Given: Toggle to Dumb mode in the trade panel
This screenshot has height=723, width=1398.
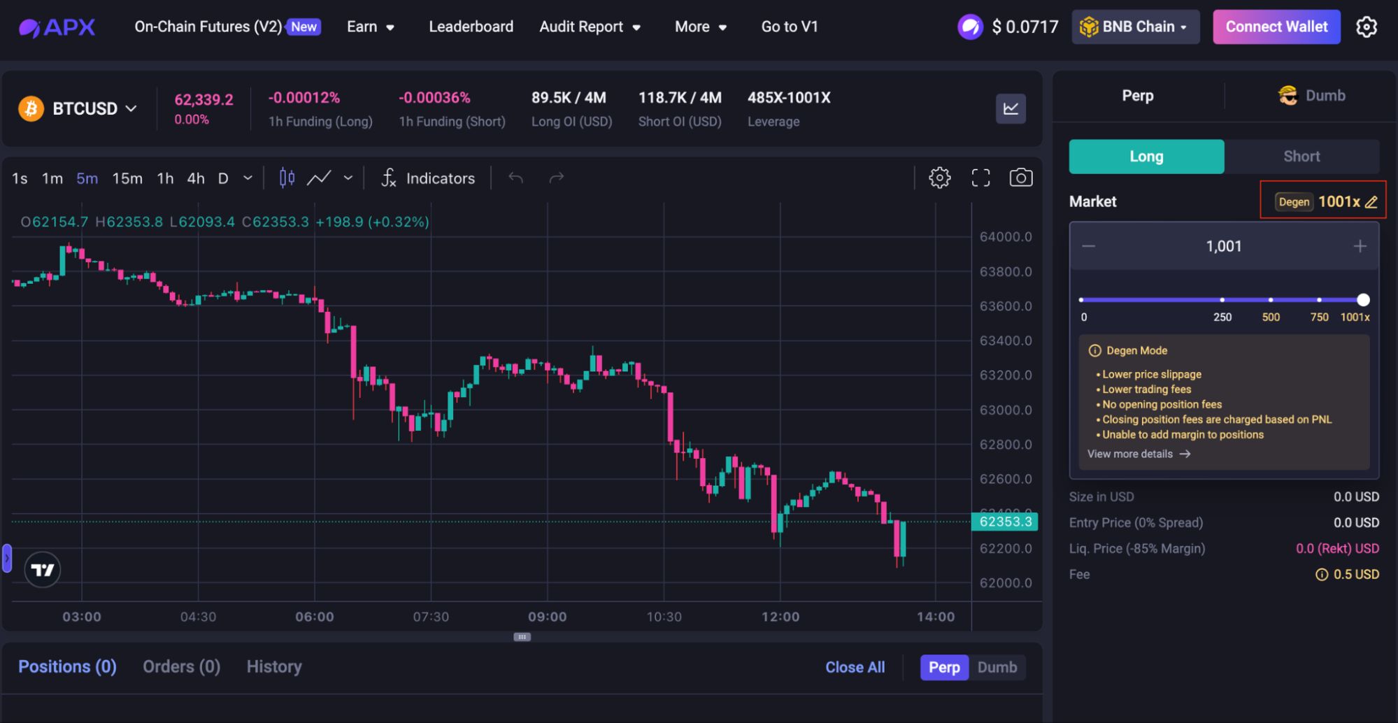Looking at the screenshot, I should [1311, 95].
